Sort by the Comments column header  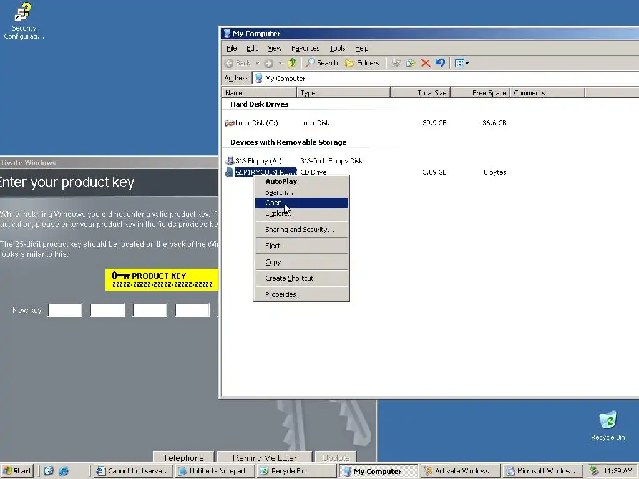point(547,93)
